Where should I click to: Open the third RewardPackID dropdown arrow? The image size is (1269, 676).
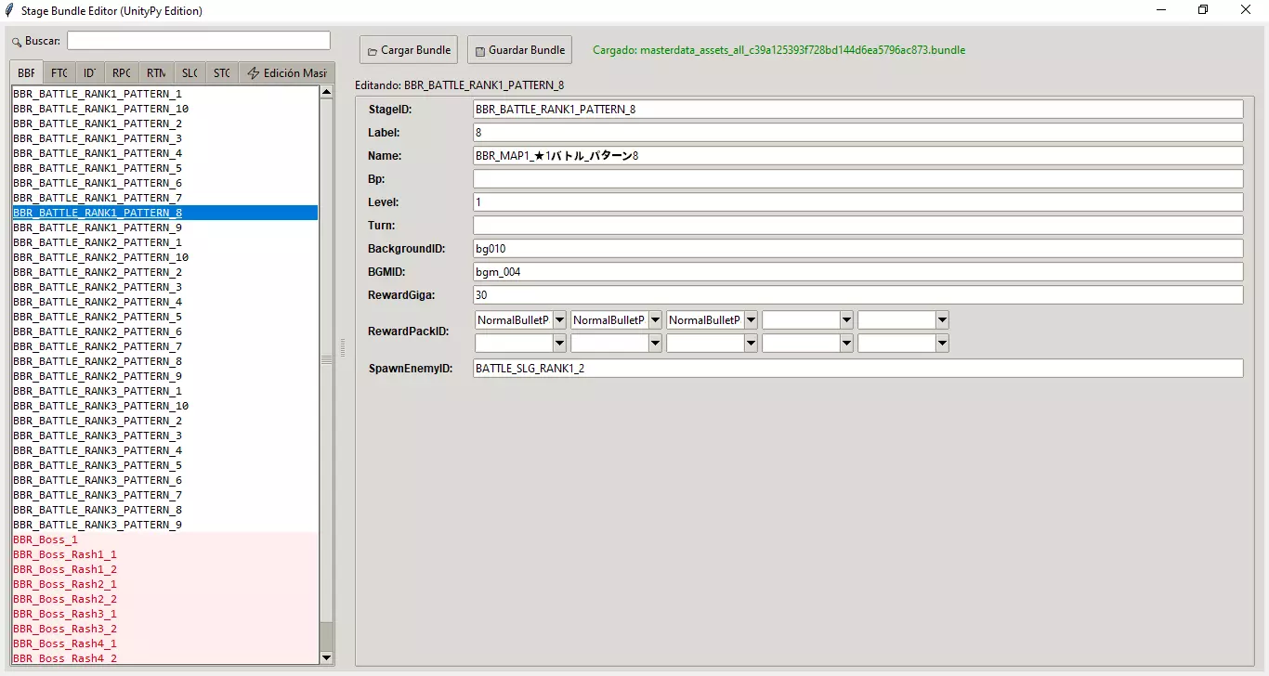(x=751, y=320)
